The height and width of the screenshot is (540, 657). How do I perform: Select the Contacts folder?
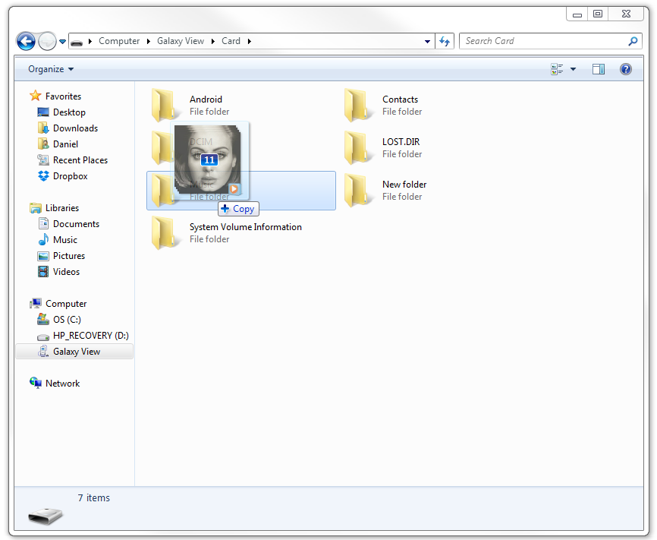pos(383,106)
